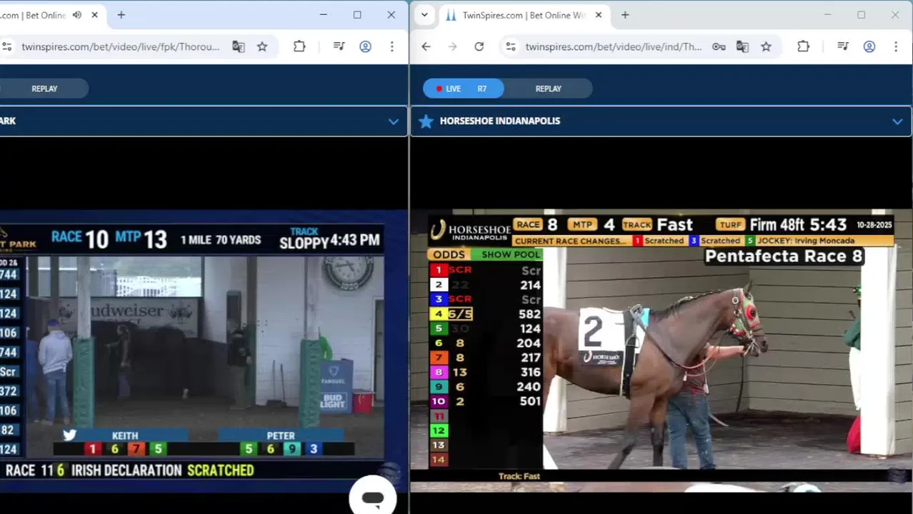Screen dimensions: 913x514
Task: Click translate page icon in left window
Action: coord(238,46)
